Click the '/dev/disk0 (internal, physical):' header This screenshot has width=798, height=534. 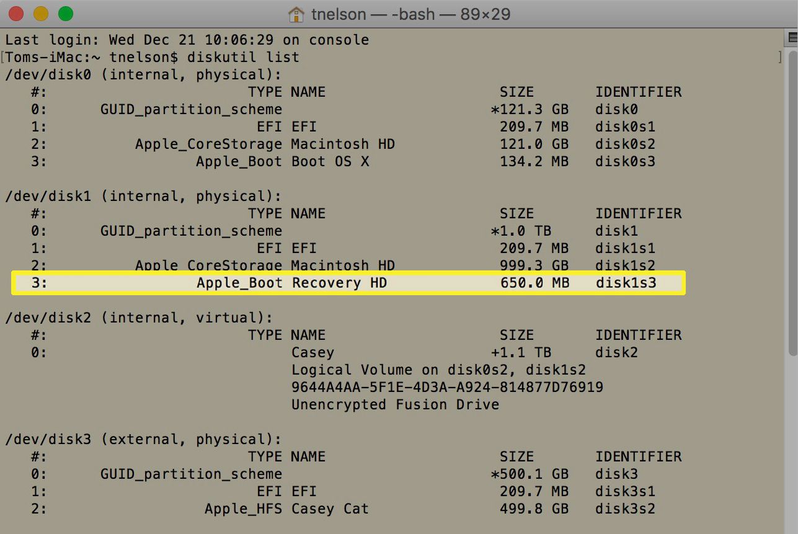(x=144, y=75)
